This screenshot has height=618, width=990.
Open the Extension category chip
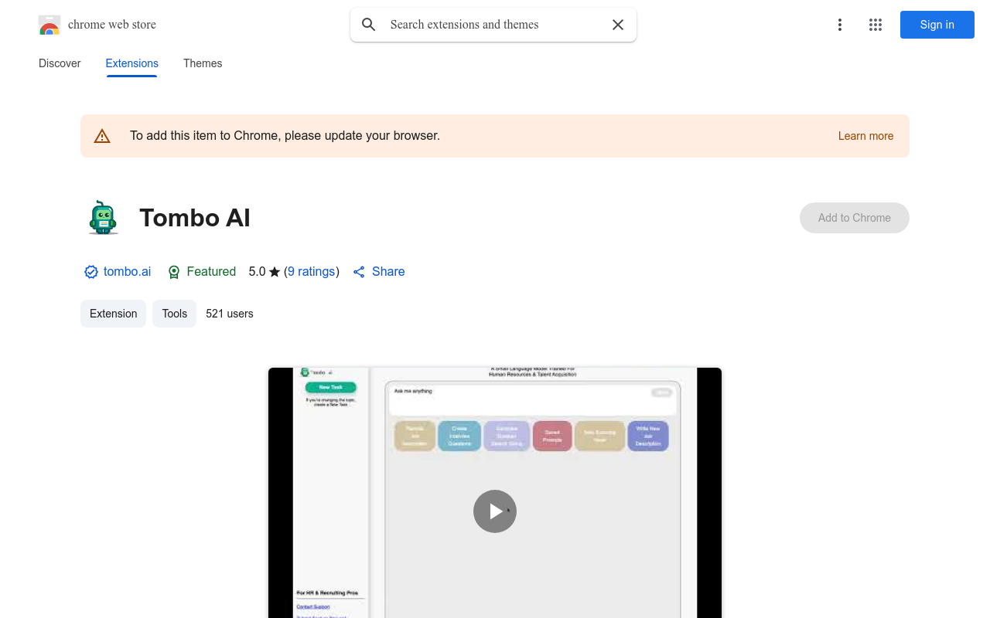coord(113,314)
